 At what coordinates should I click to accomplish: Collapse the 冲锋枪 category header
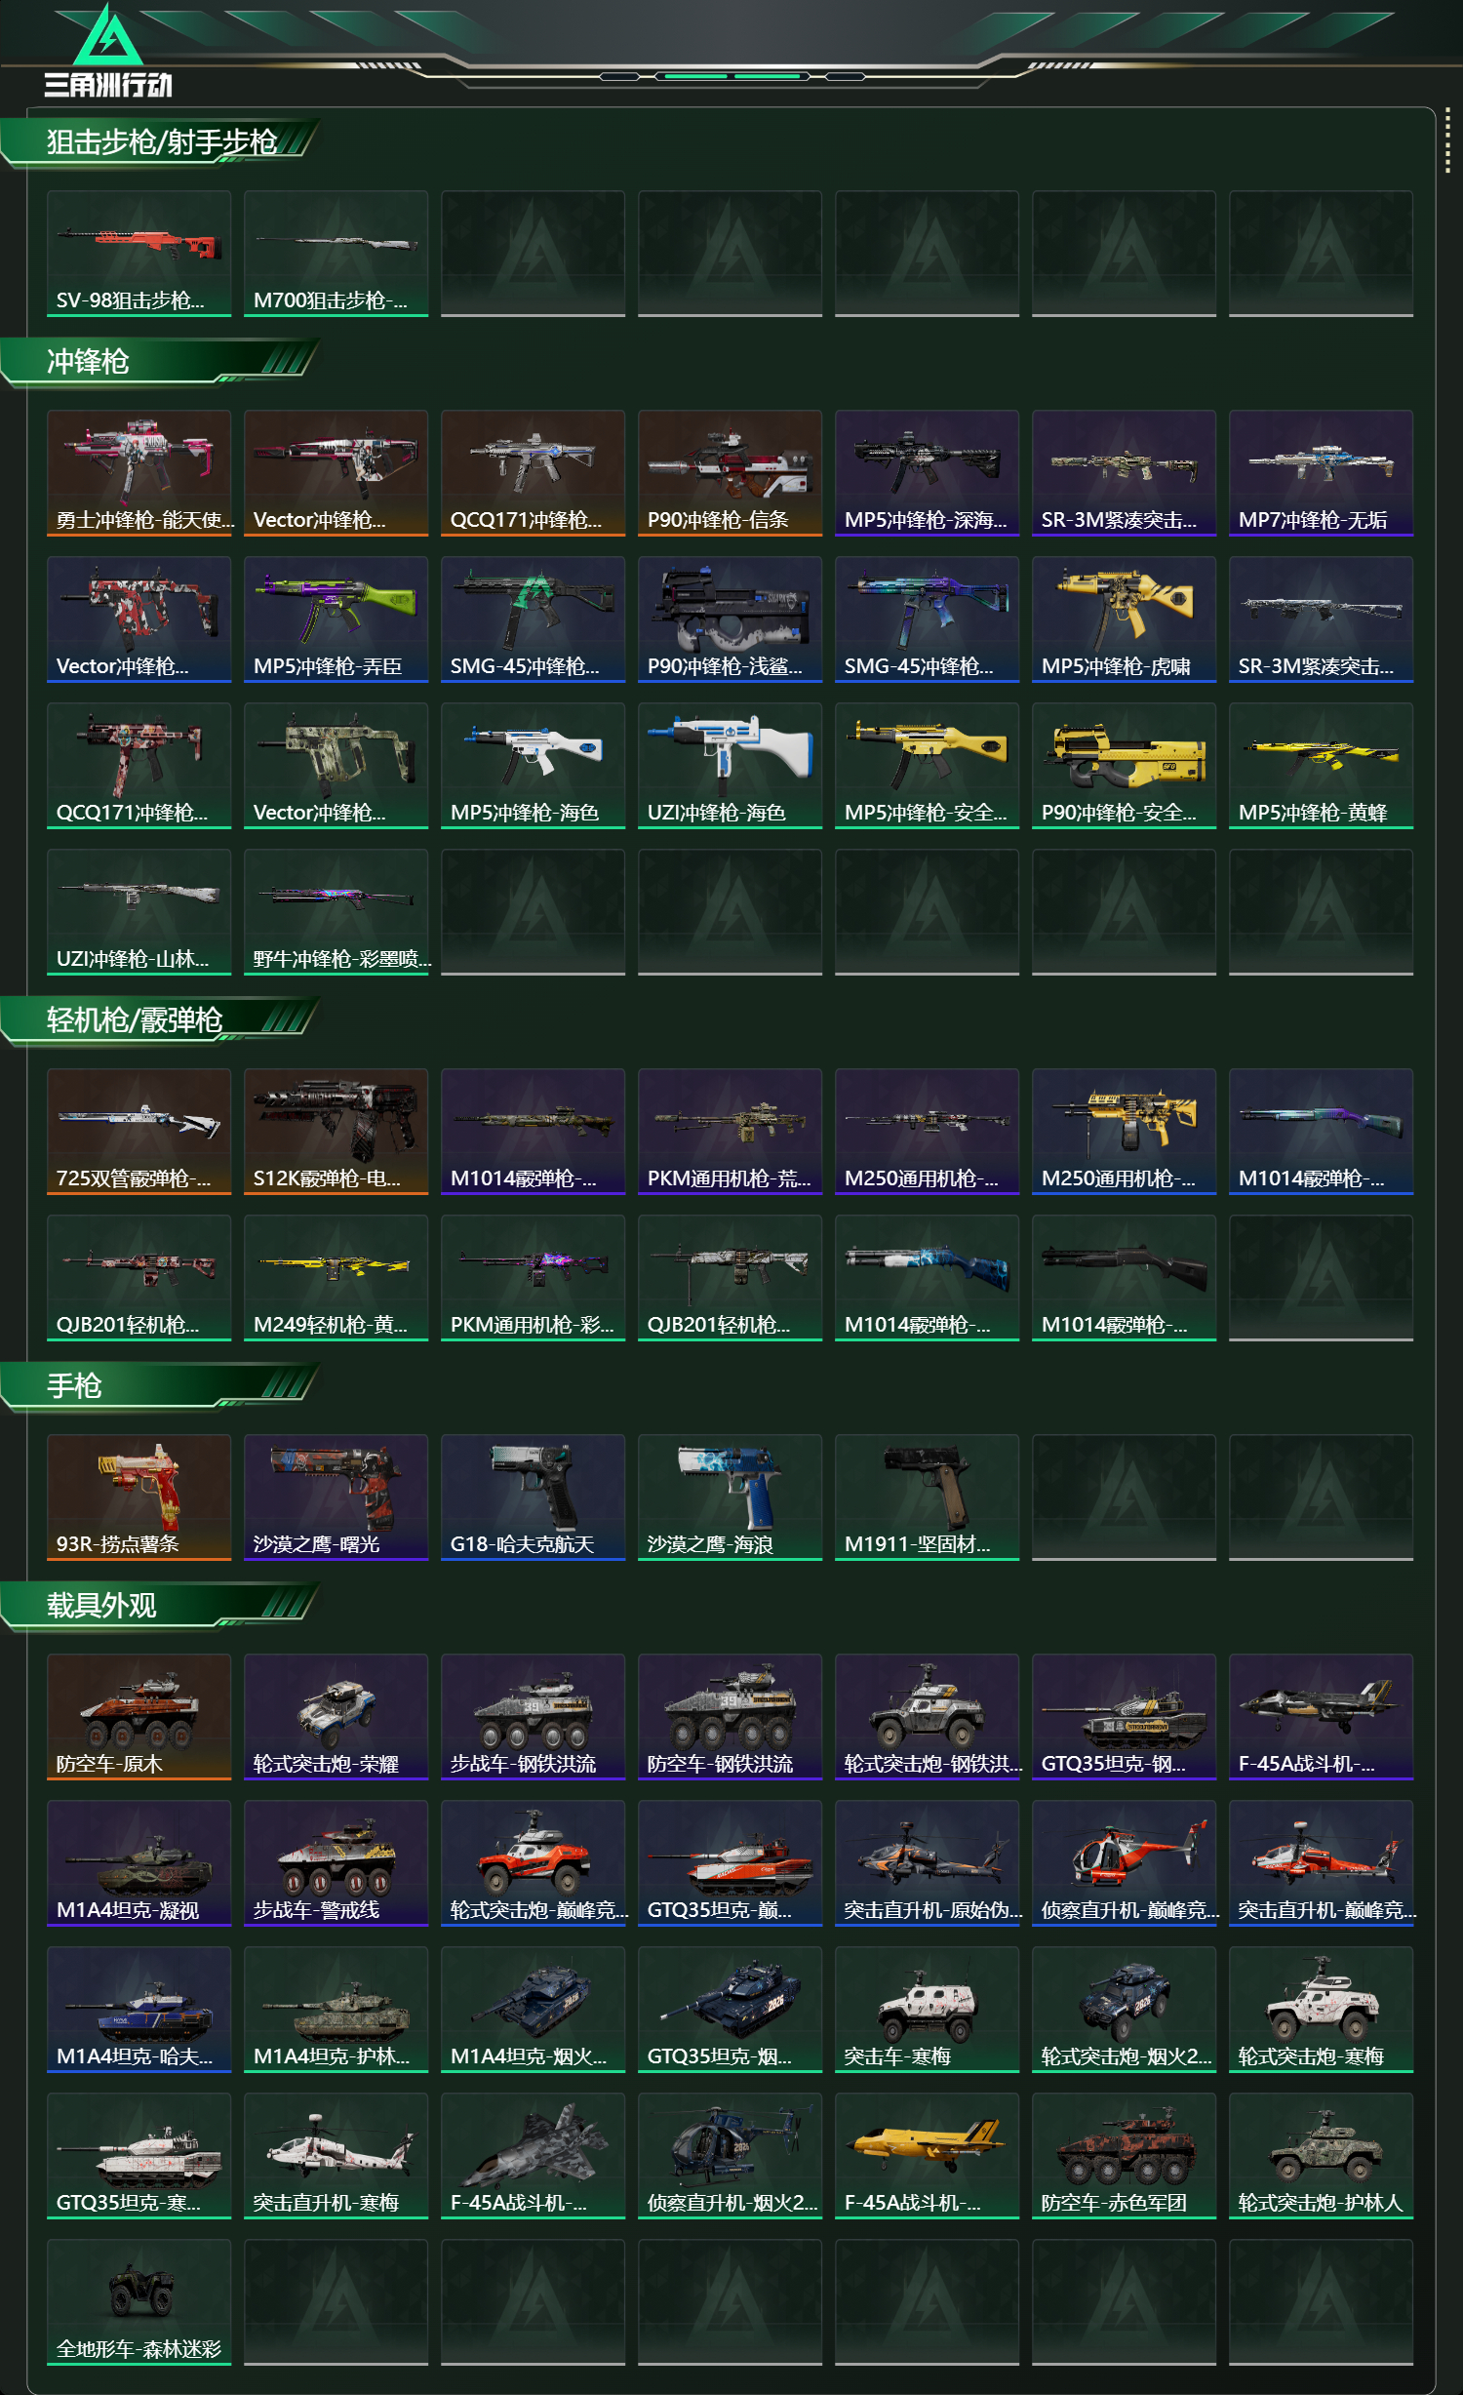click(161, 362)
